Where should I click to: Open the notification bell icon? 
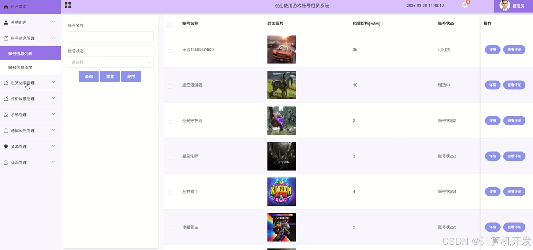(x=464, y=5)
